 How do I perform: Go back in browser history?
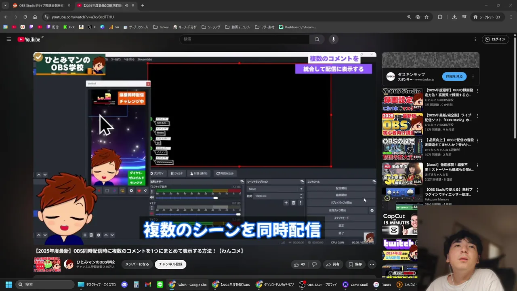(x=6, y=17)
